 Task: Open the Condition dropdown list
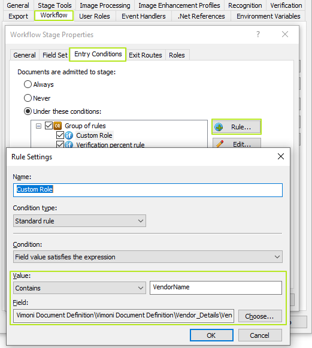[x=148, y=257]
